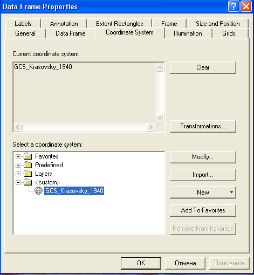Select the <custom> tree label
Image resolution: width=254 pixels, height=275 pixels.
pyautogui.click(x=47, y=182)
